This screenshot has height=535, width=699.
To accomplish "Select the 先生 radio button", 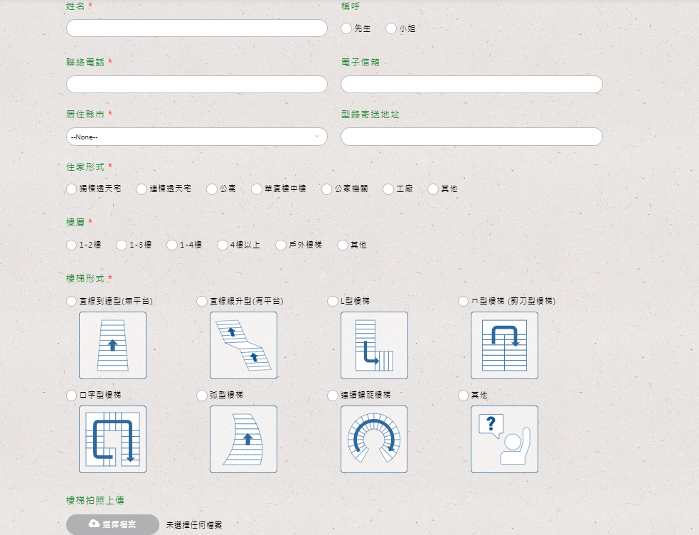I will tap(346, 28).
